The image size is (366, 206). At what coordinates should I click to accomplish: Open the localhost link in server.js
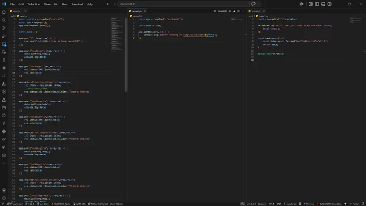[198, 35]
